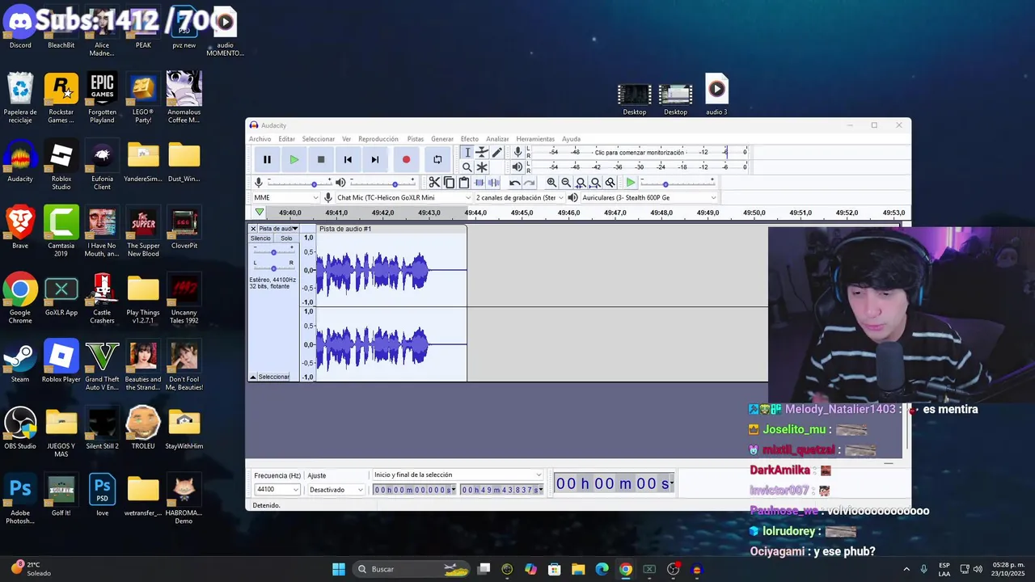
Task: Open the audio position format arrow
Action: coord(672,484)
